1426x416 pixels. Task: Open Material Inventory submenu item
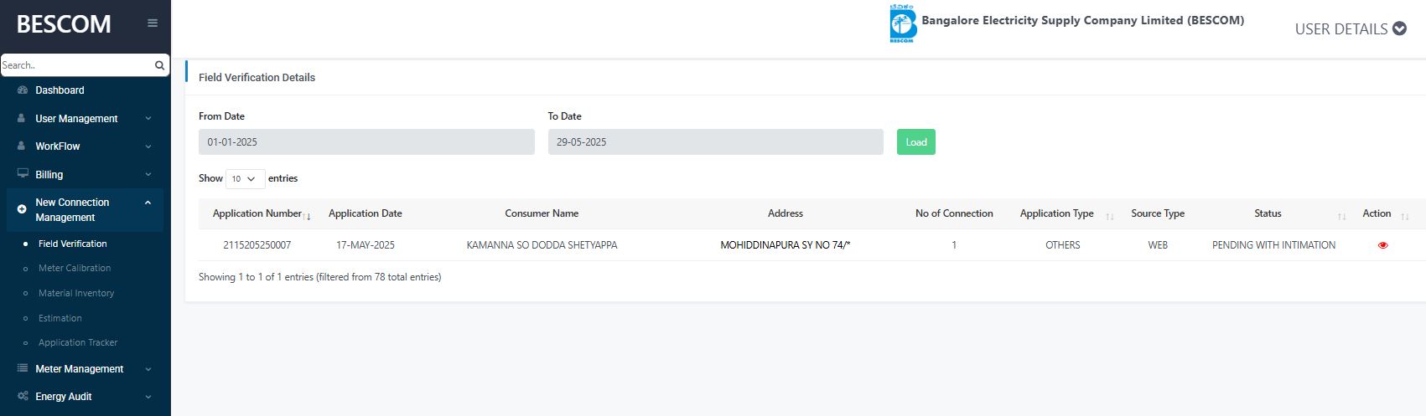(76, 293)
